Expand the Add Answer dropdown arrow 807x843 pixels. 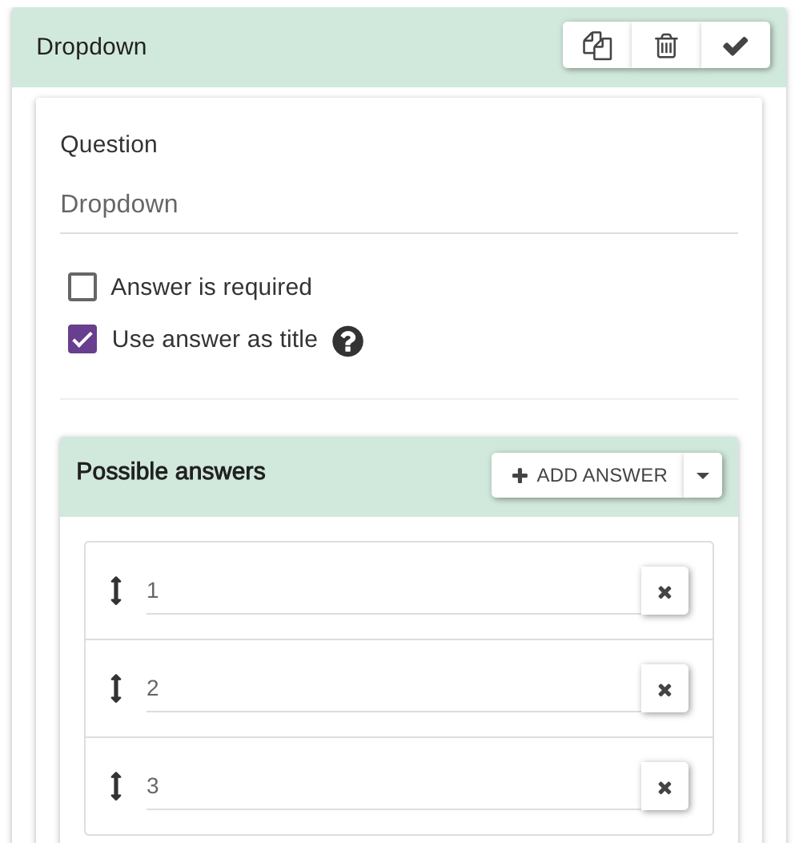[703, 475]
